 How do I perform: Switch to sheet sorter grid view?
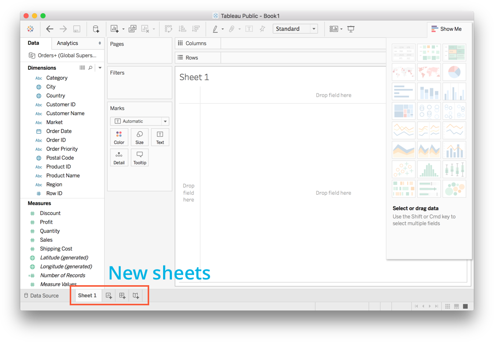[448, 306]
